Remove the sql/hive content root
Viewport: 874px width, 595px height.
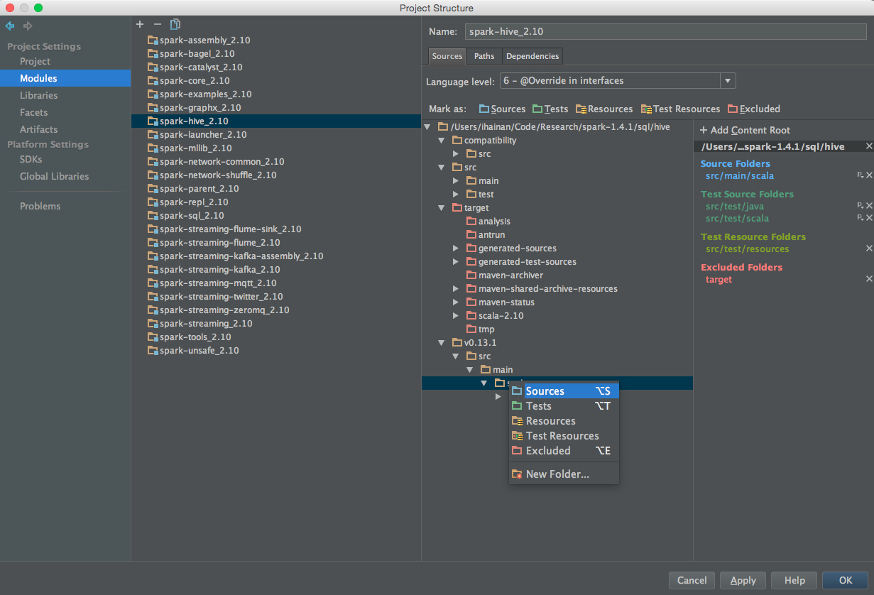click(x=869, y=146)
